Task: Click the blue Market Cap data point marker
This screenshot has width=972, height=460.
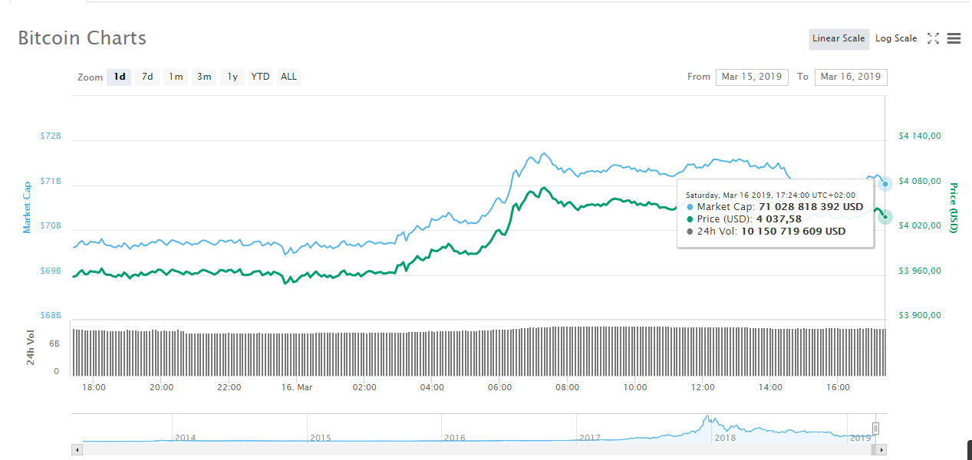Action: pos(885,183)
